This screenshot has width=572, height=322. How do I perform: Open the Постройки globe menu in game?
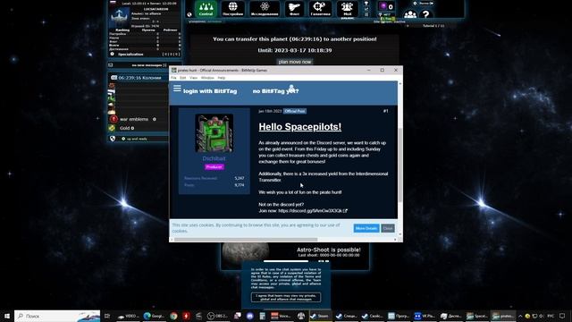(232, 8)
